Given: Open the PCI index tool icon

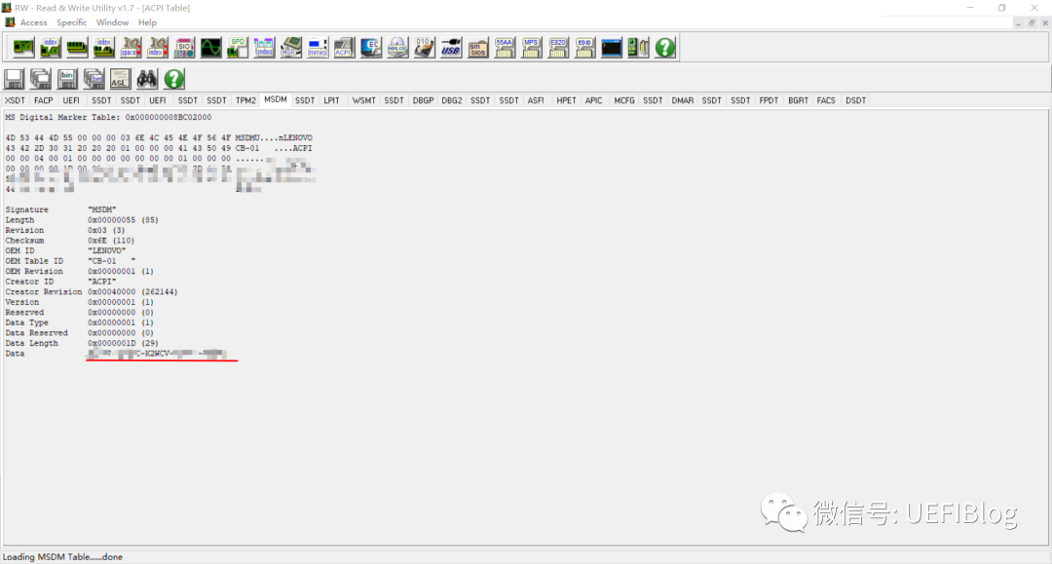Looking at the screenshot, I should (51, 48).
